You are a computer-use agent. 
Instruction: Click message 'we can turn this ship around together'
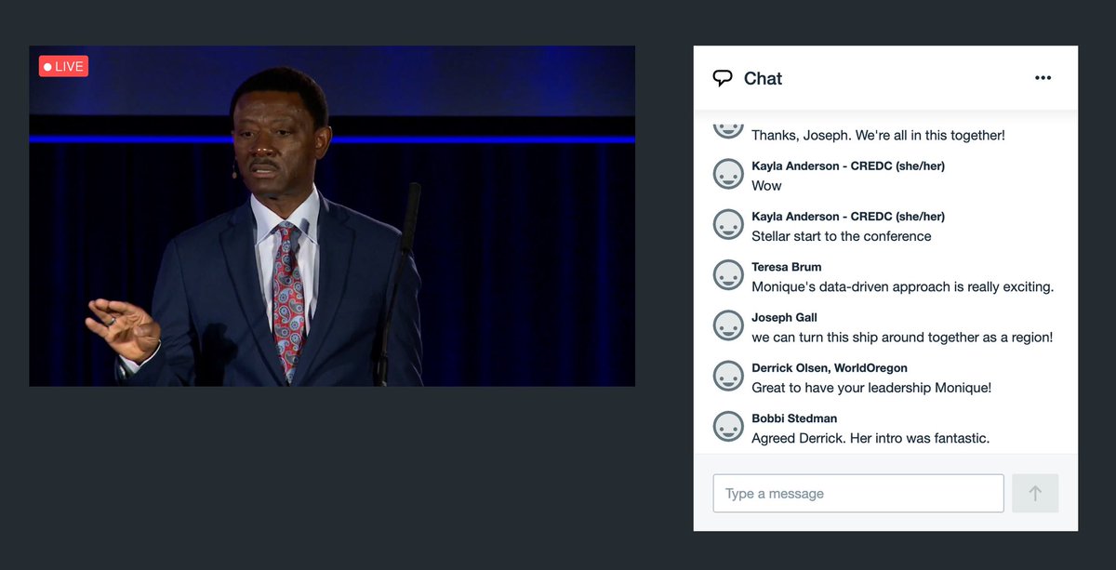click(x=902, y=338)
